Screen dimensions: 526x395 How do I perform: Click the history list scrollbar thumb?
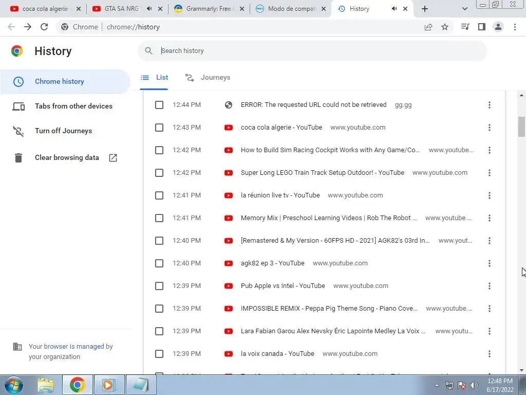coord(521,127)
